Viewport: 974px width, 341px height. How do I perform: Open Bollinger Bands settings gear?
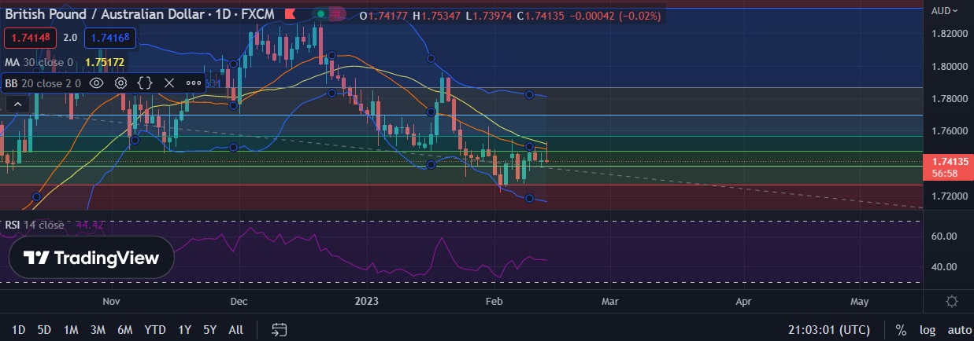(121, 82)
